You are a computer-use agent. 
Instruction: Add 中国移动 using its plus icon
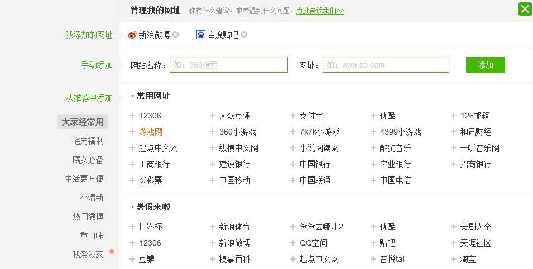point(213,180)
